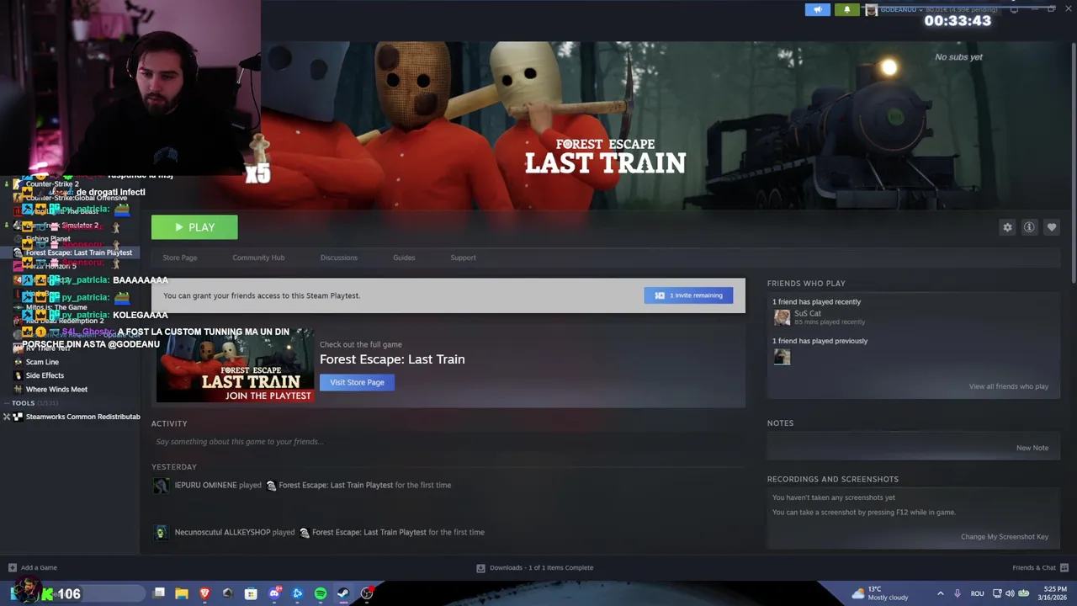This screenshot has width=1077, height=606.
Task: Open Brave browser from the taskbar
Action: click(x=204, y=593)
